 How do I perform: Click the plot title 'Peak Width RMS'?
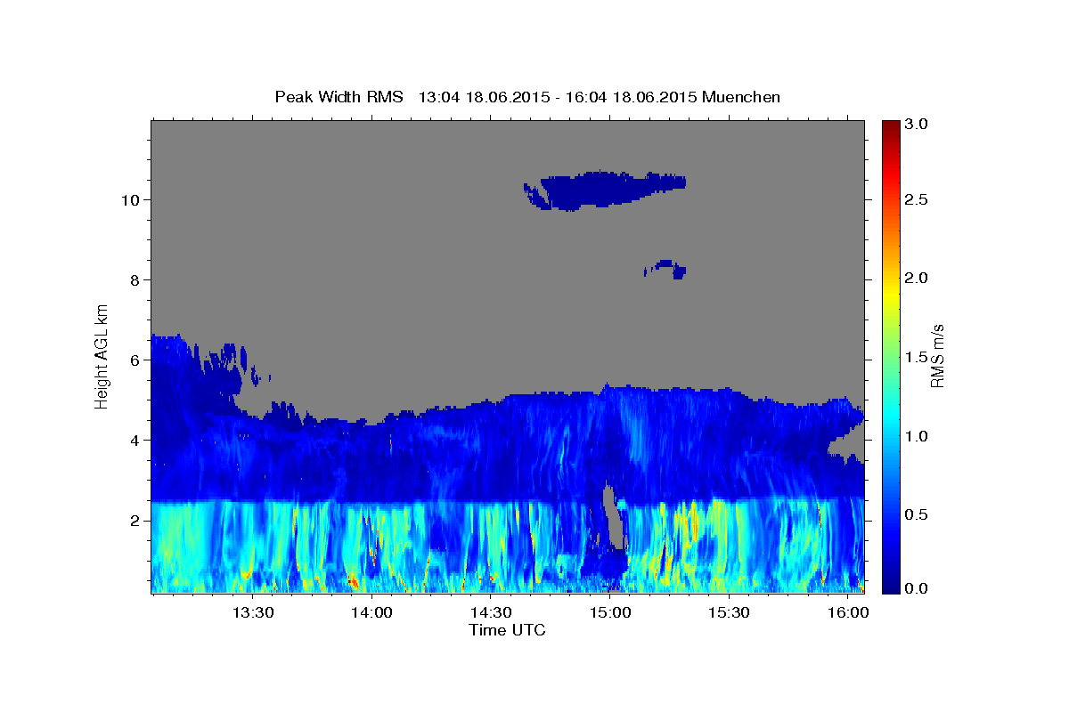[x=339, y=97]
